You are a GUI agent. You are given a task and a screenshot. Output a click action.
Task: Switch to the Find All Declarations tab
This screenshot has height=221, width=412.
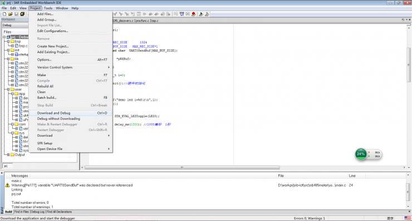[x=60, y=212]
